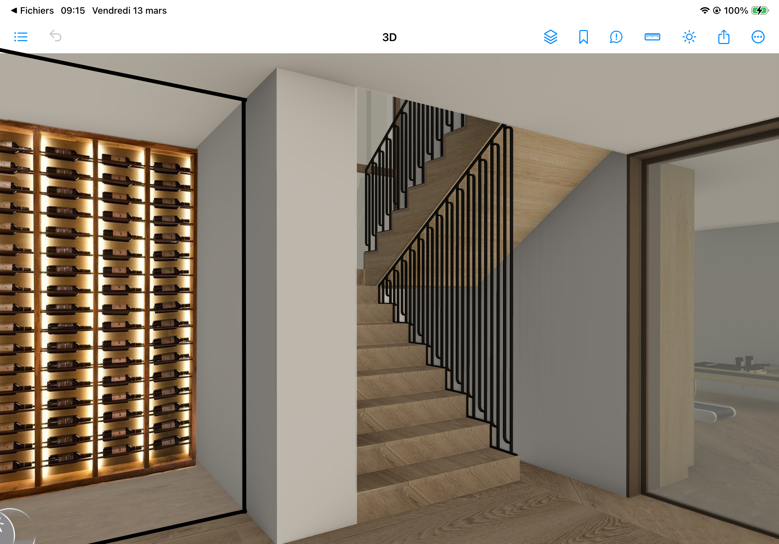Tap the share export icon
The width and height of the screenshot is (779, 544).
(723, 37)
